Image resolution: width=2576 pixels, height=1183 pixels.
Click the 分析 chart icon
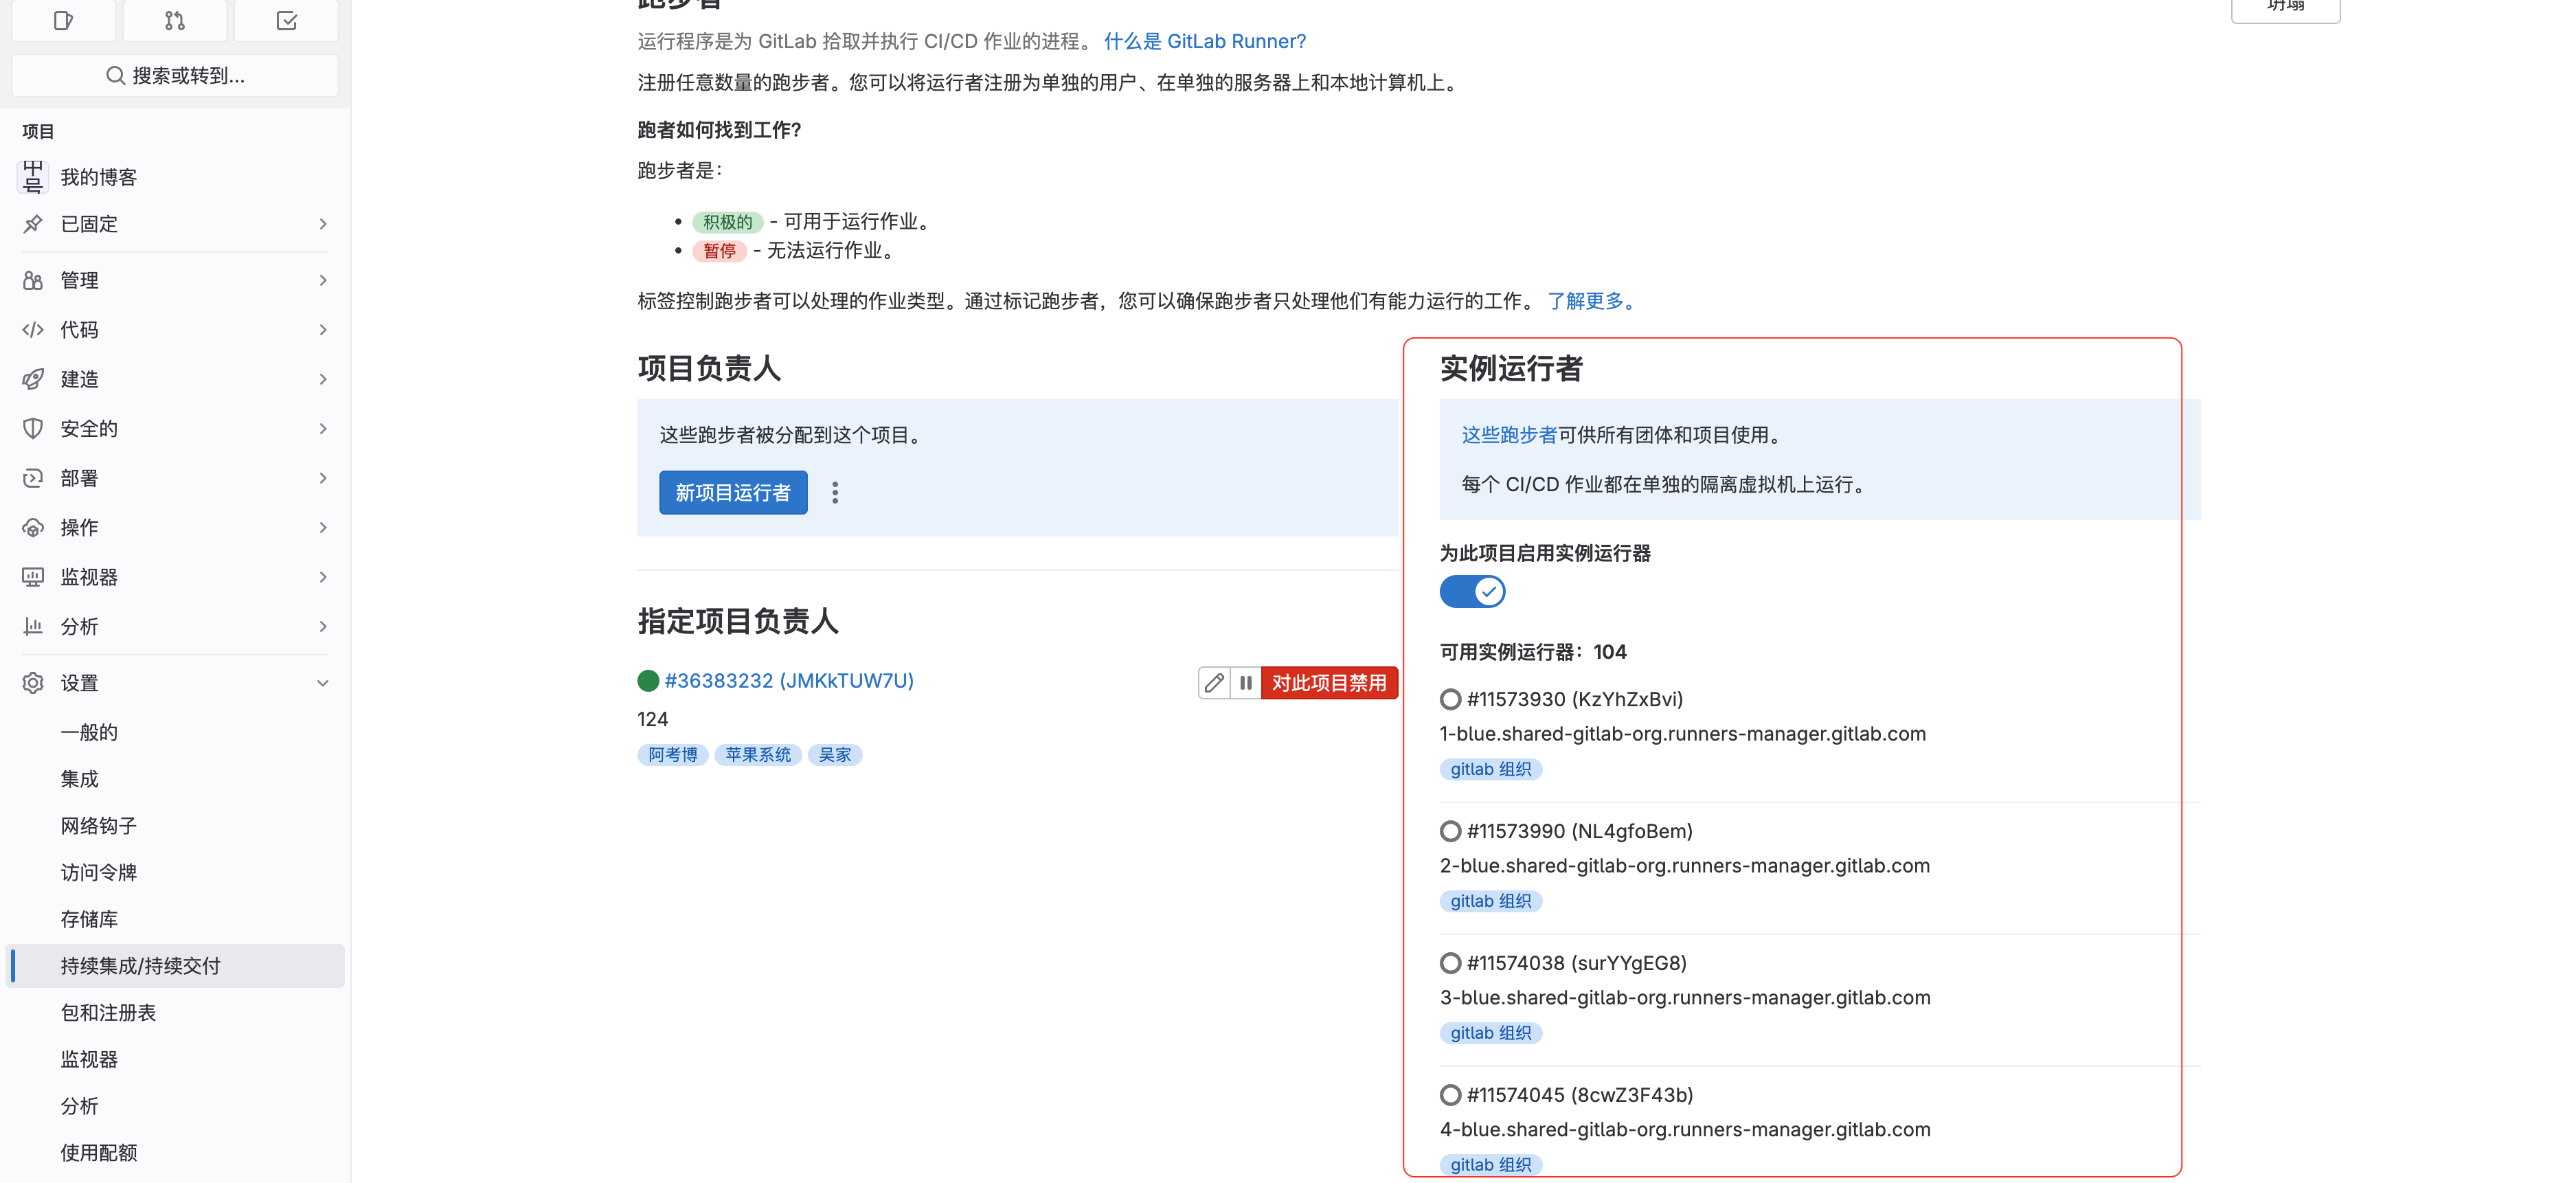pyautogui.click(x=33, y=626)
